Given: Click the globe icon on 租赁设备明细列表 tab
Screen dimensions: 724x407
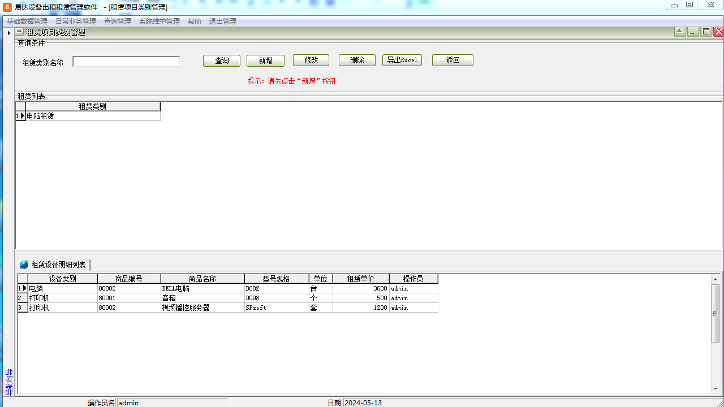Looking at the screenshot, I should [23, 263].
